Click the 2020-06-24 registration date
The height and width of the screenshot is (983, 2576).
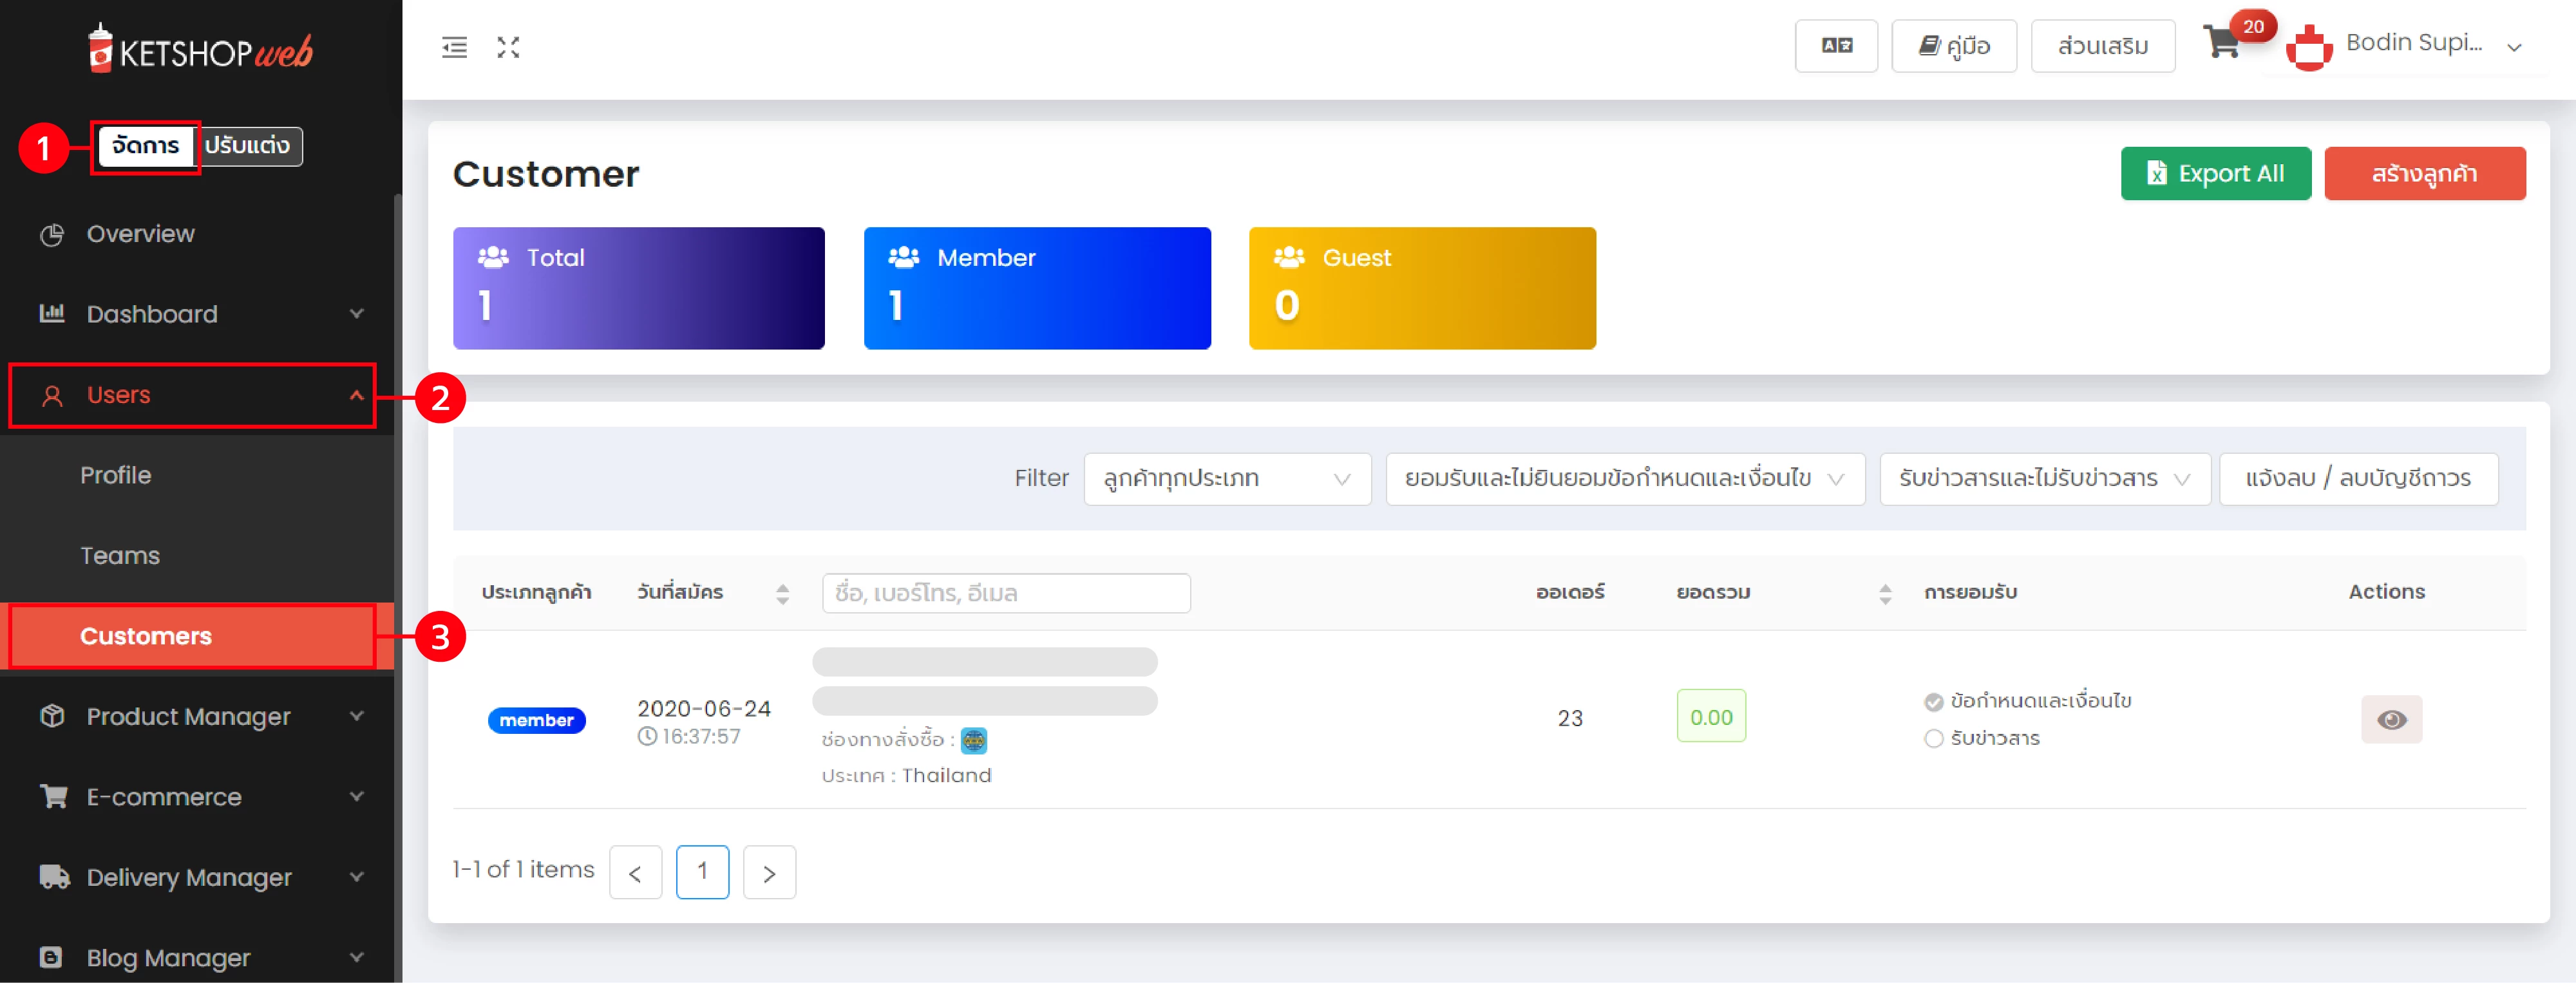[x=704, y=709]
